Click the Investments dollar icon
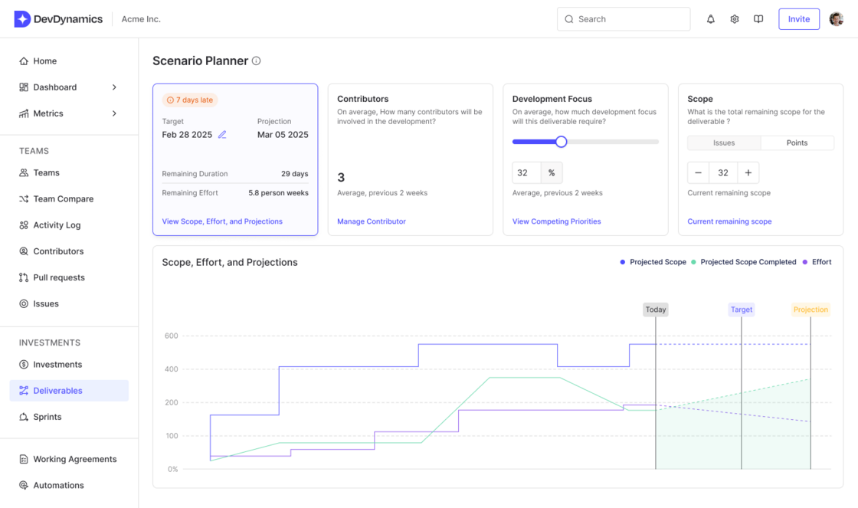Image resolution: width=858 pixels, height=508 pixels. click(24, 365)
